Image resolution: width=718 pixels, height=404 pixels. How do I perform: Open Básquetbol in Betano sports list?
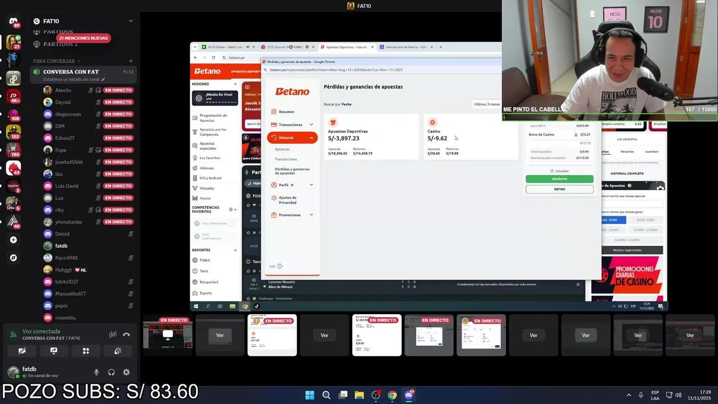[x=209, y=282]
